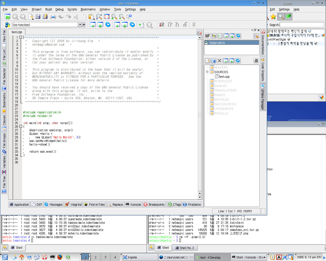Launch Firefox from the panel

(60, 257)
